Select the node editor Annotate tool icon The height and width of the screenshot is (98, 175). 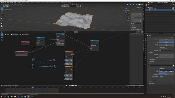[2, 37]
